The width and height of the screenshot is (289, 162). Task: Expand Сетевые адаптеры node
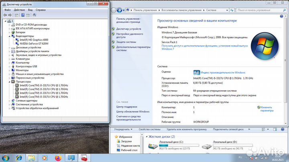[9, 101]
